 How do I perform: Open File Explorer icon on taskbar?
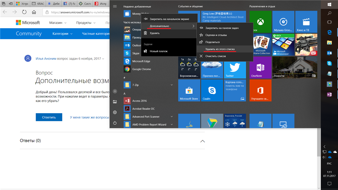(329, 43)
